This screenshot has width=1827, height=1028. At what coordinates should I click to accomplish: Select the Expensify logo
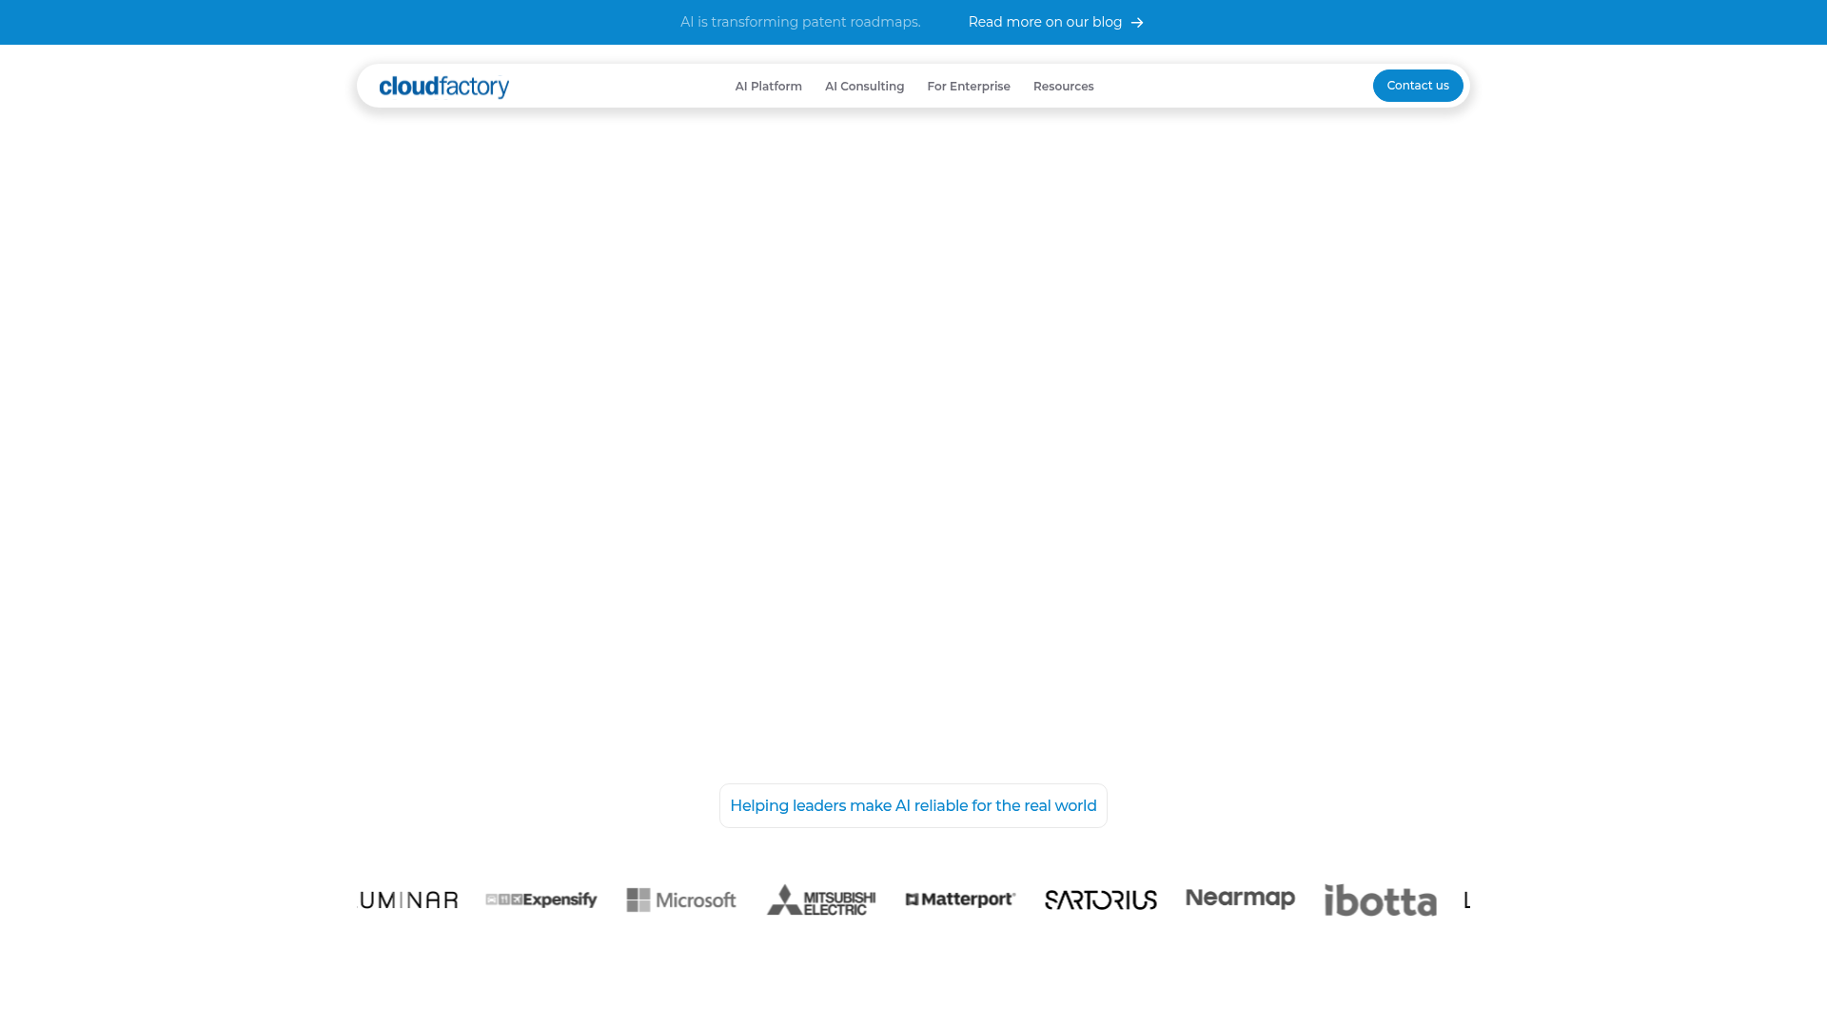pos(540,899)
